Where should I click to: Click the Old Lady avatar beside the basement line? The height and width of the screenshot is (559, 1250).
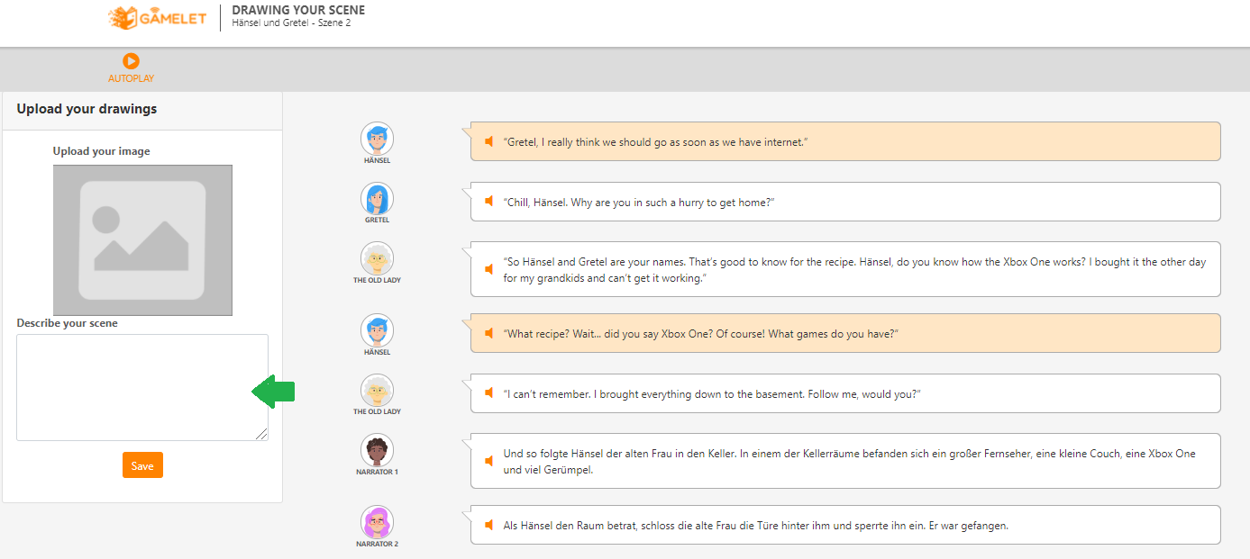pos(378,390)
